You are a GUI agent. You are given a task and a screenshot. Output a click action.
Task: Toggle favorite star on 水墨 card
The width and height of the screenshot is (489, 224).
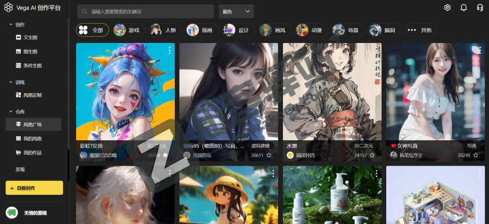(x=372, y=155)
